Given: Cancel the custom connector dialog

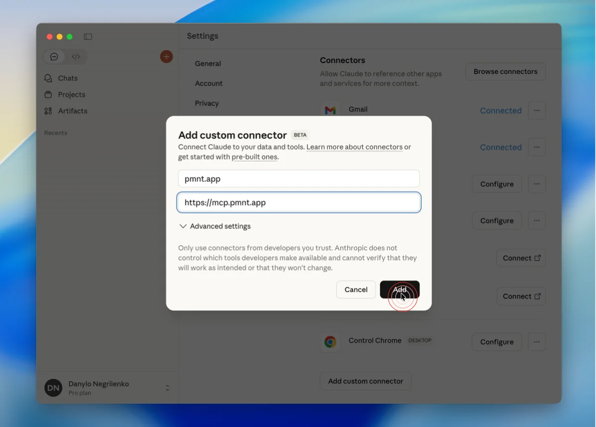Looking at the screenshot, I should click(x=356, y=289).
